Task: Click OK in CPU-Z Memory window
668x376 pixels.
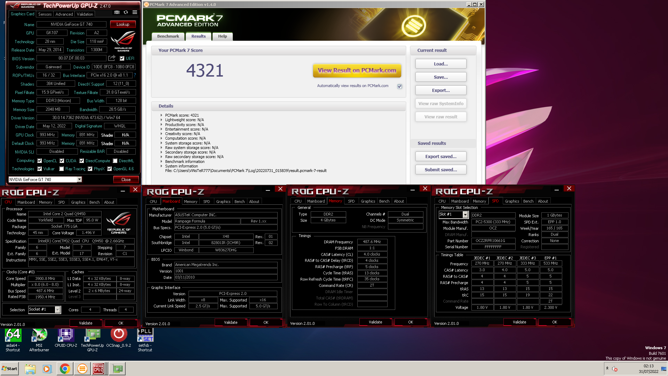Action: (x=411, y=322)
